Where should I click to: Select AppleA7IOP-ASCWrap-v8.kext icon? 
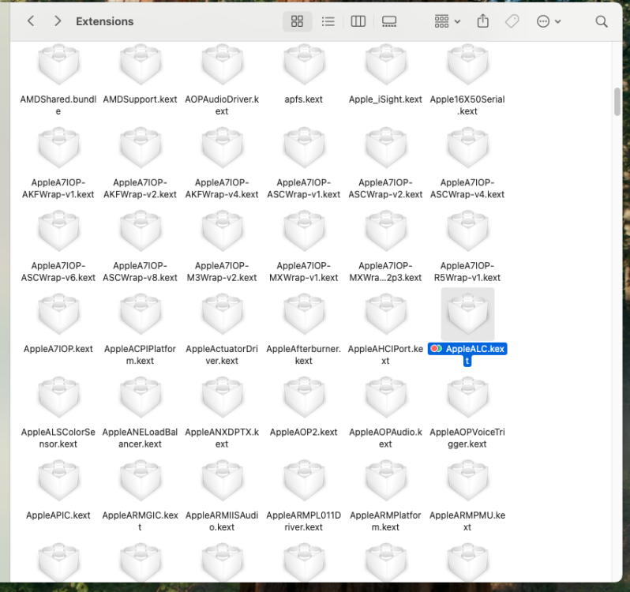click(x=141, y=230)
